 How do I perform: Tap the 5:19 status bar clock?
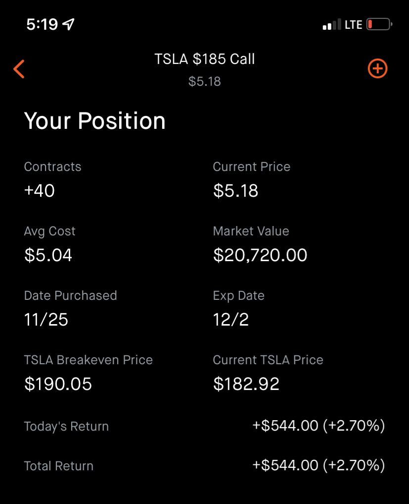click(42, 24)
